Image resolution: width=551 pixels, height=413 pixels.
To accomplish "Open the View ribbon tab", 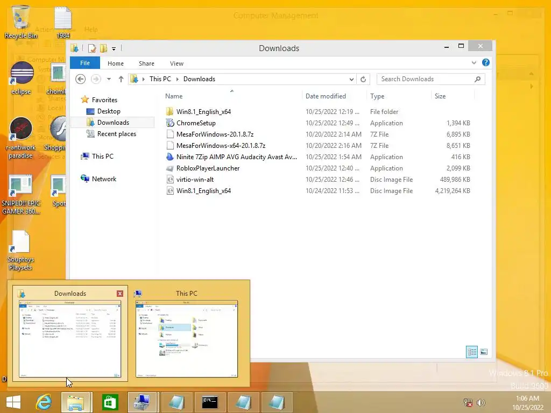I will [176, 63].
